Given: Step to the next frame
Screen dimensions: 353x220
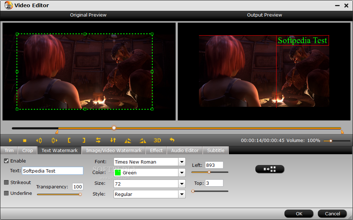Looking at the screenshot, I should click(54, 141).
